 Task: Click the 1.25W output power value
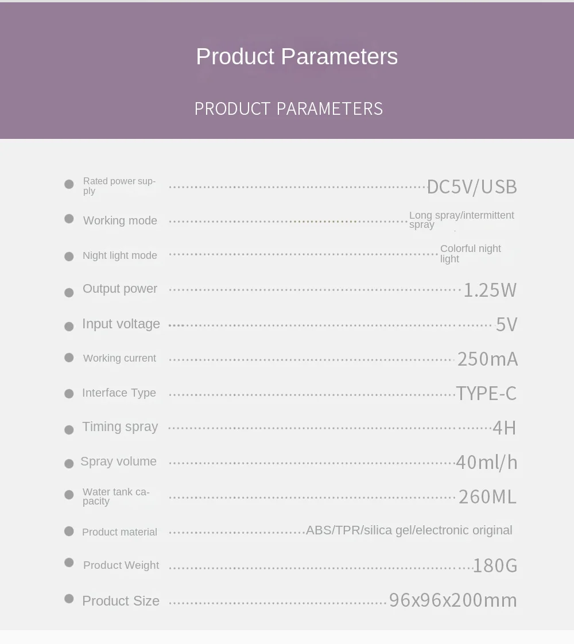pyautogui.click(x=490, y=290)
